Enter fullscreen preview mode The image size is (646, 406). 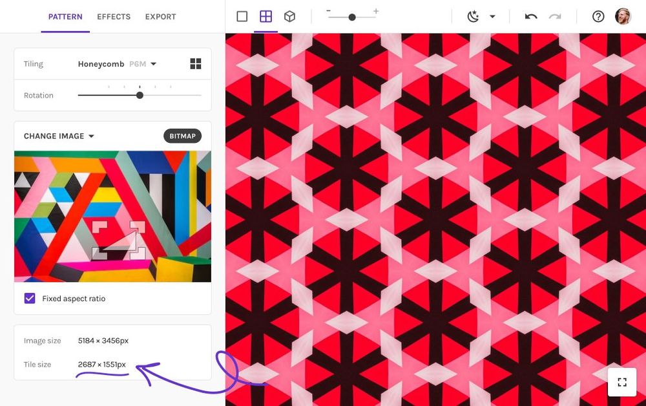pos(621,382)
